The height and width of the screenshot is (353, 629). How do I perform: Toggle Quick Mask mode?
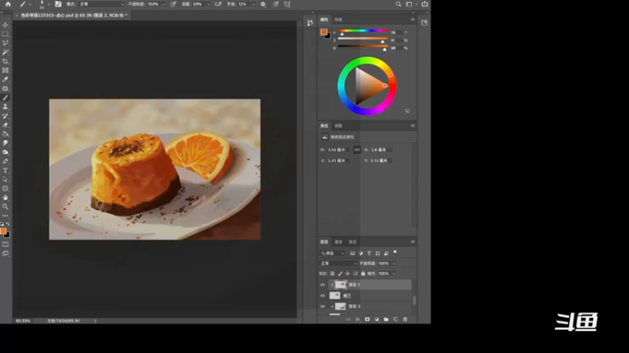pyautogui.click(x=6, y=244)
